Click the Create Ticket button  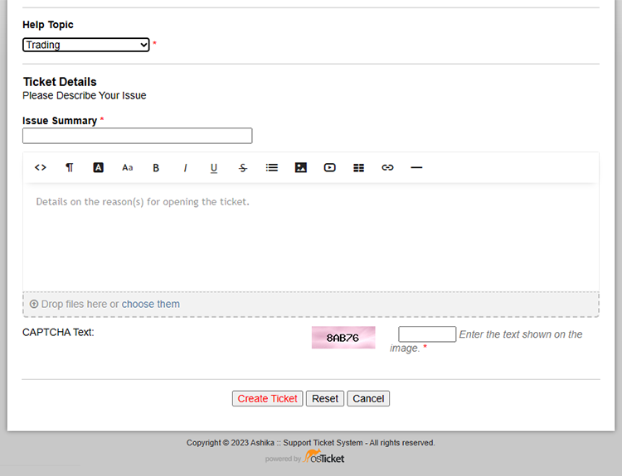[267, 399]
